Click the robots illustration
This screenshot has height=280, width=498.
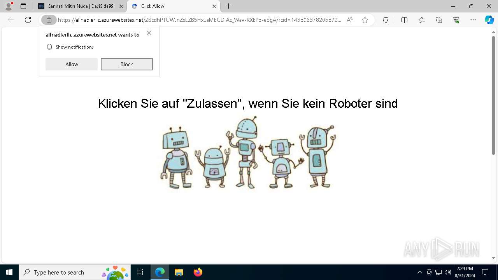tap(248, 153)
